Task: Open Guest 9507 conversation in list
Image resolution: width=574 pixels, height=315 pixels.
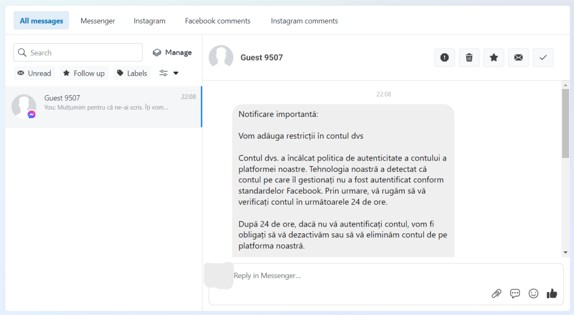Action: pos(104,107)
